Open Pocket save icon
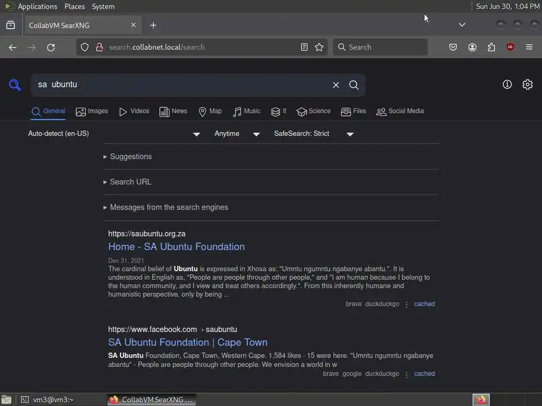542x406 pixels. click(453, 47)
